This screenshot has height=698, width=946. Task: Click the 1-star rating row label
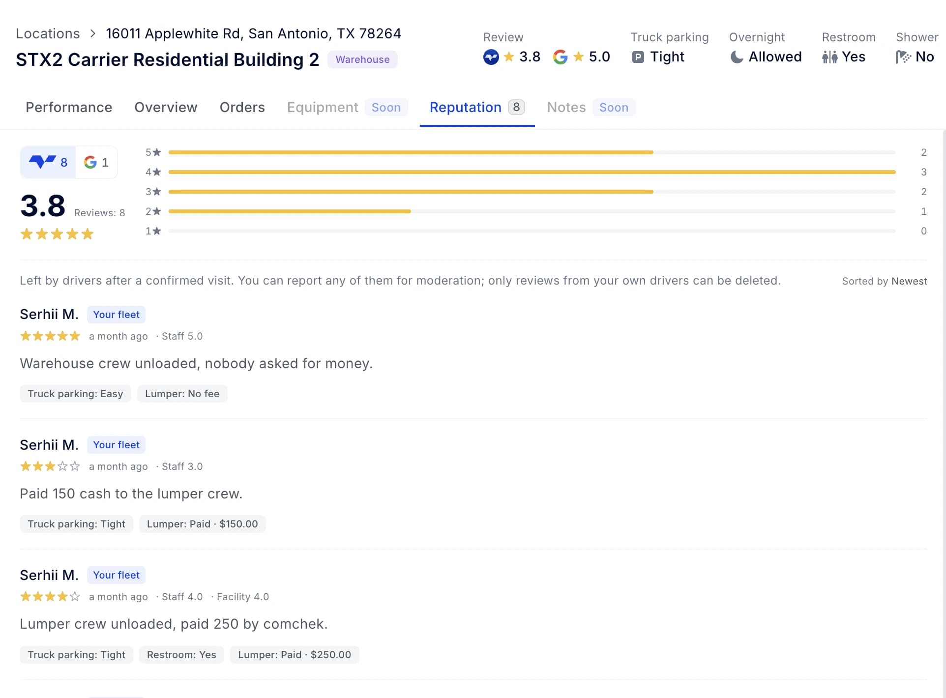153,231
